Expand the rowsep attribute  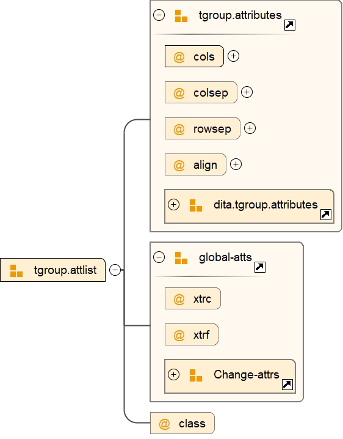click(x=250, y=128)
